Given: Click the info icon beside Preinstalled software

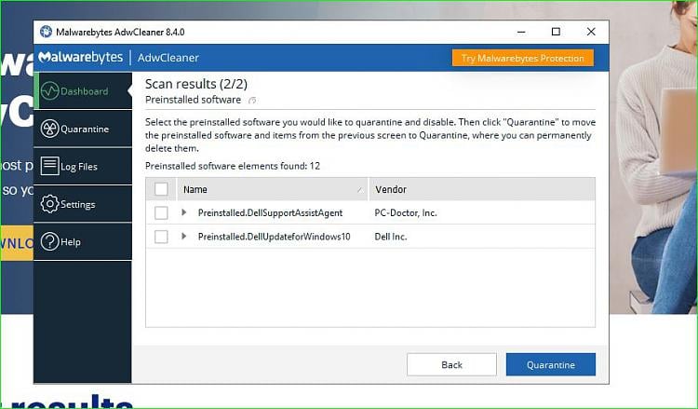Looking at the screenshot, I should [x=252, y=101].
